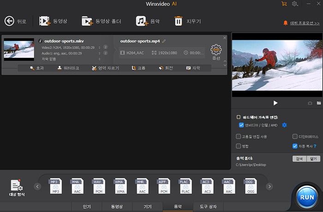The image size is (323, 212).
Task: Toggle 엔비디아 / 인텔 / AMD checkbox
Action: 241,125
